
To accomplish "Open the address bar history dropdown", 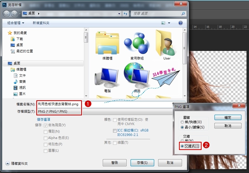I will click(x=119, y=14).
